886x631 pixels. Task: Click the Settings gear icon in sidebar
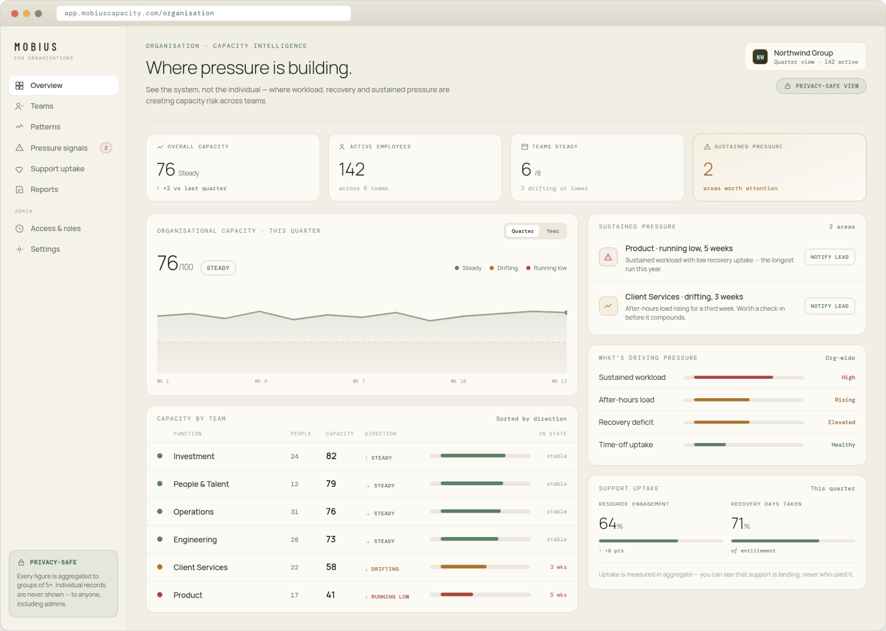point(19,249)
